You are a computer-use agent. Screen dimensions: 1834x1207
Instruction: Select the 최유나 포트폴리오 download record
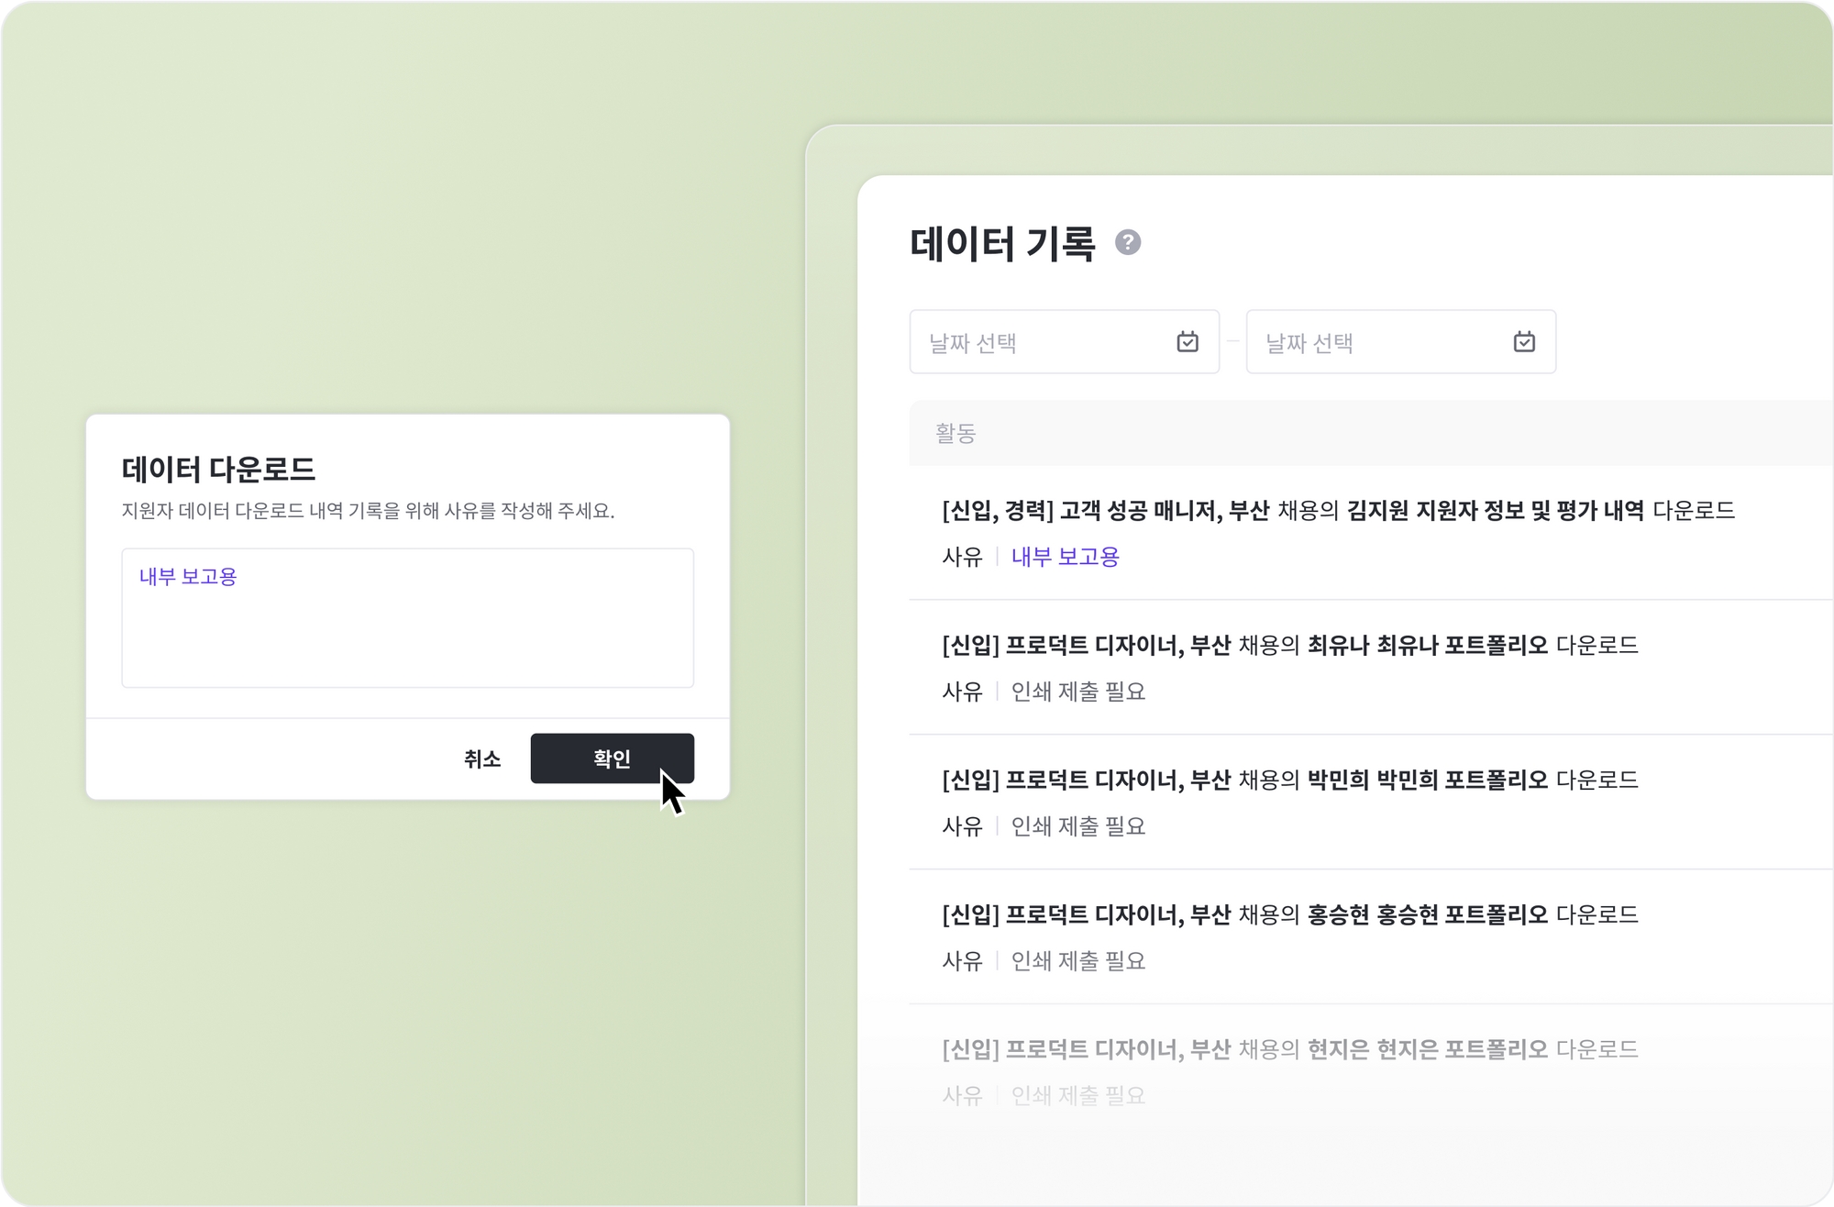pyautogui.click(x=1289, y=646)
